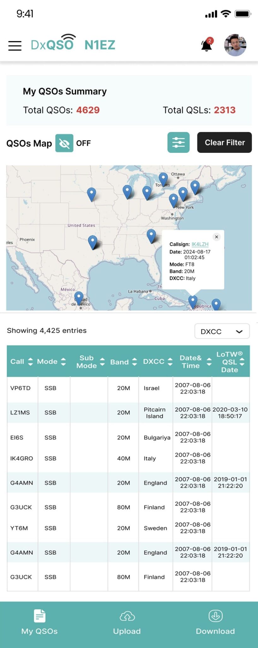This screenshot has height=648, width=258.
Task: Open notifications bell with 2 alerts
Action: click(x=207, y=45)
